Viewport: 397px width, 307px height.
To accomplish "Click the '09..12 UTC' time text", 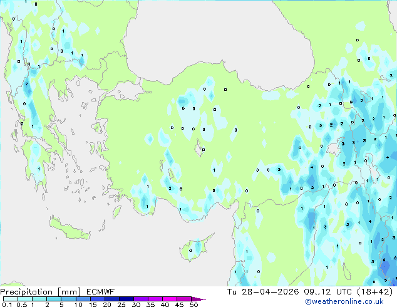I will (x=327, y=292).
